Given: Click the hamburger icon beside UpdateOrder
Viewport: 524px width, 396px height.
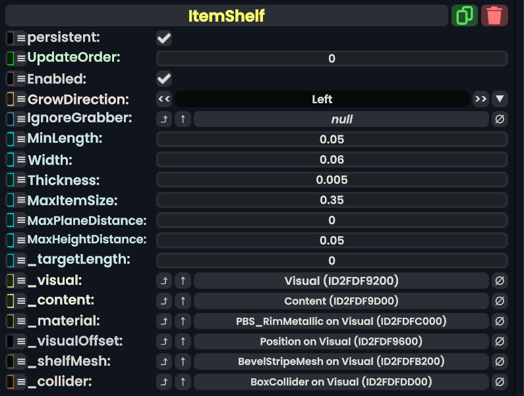Looking at the screenshot, I should point(21,59).
